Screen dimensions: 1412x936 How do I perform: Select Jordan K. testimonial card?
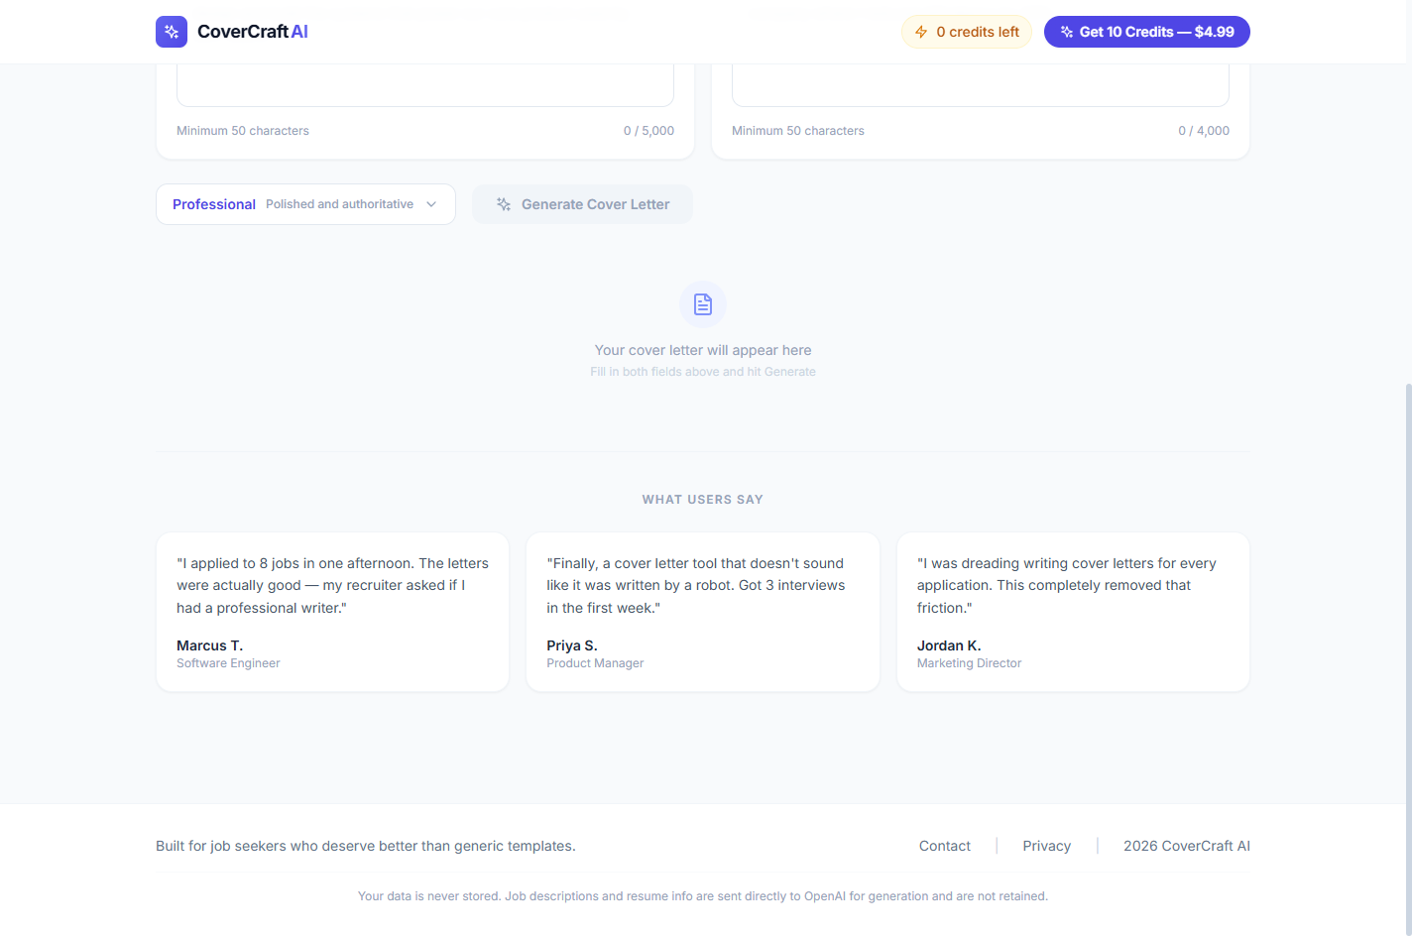click(x=1073, y=612)
